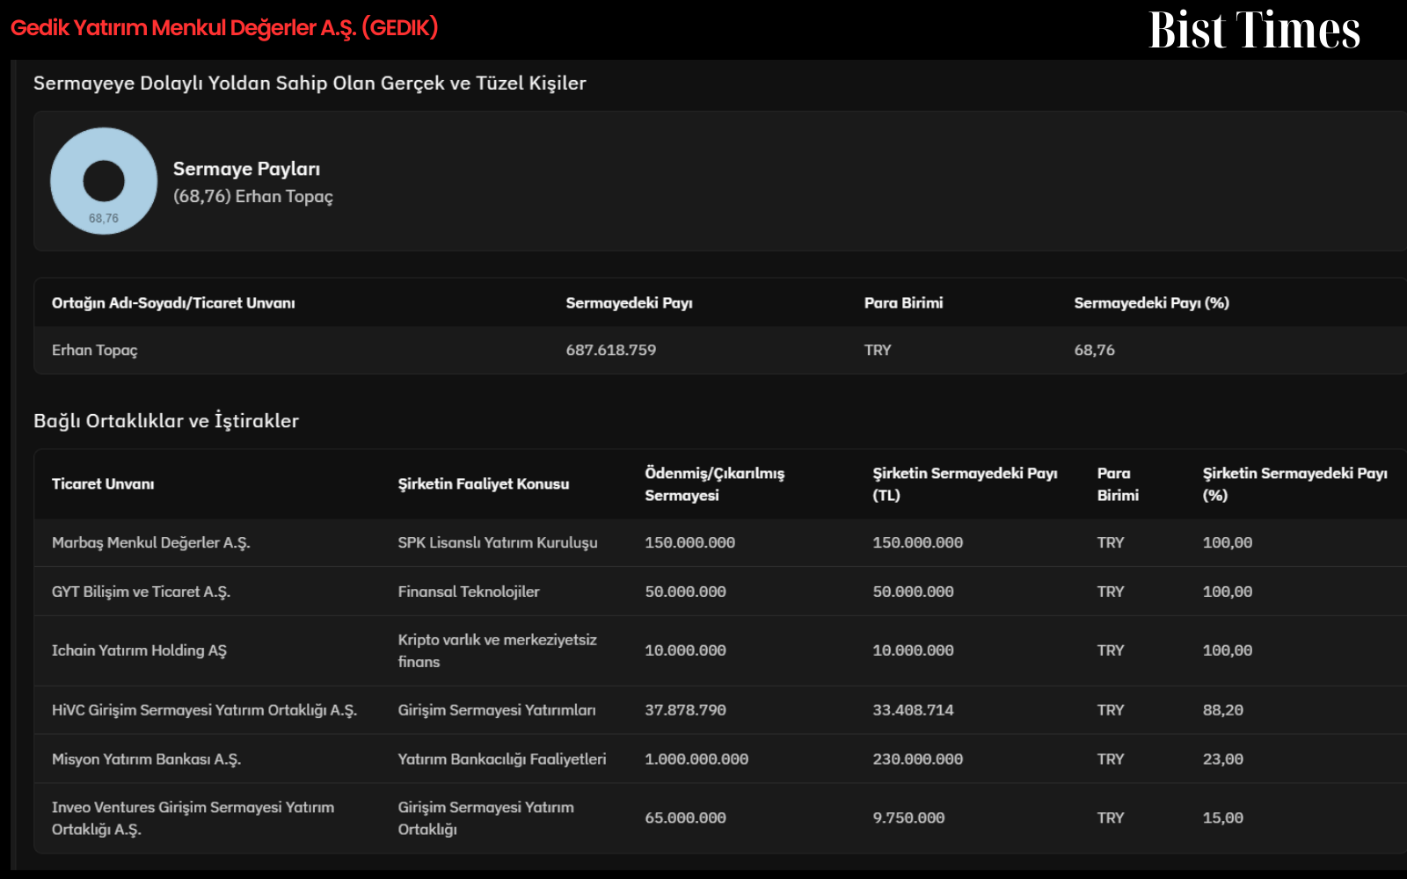This screenshot has width=1407, height=879.
Task: Click the Sermaye Payları donut chart
Action: 104,181
